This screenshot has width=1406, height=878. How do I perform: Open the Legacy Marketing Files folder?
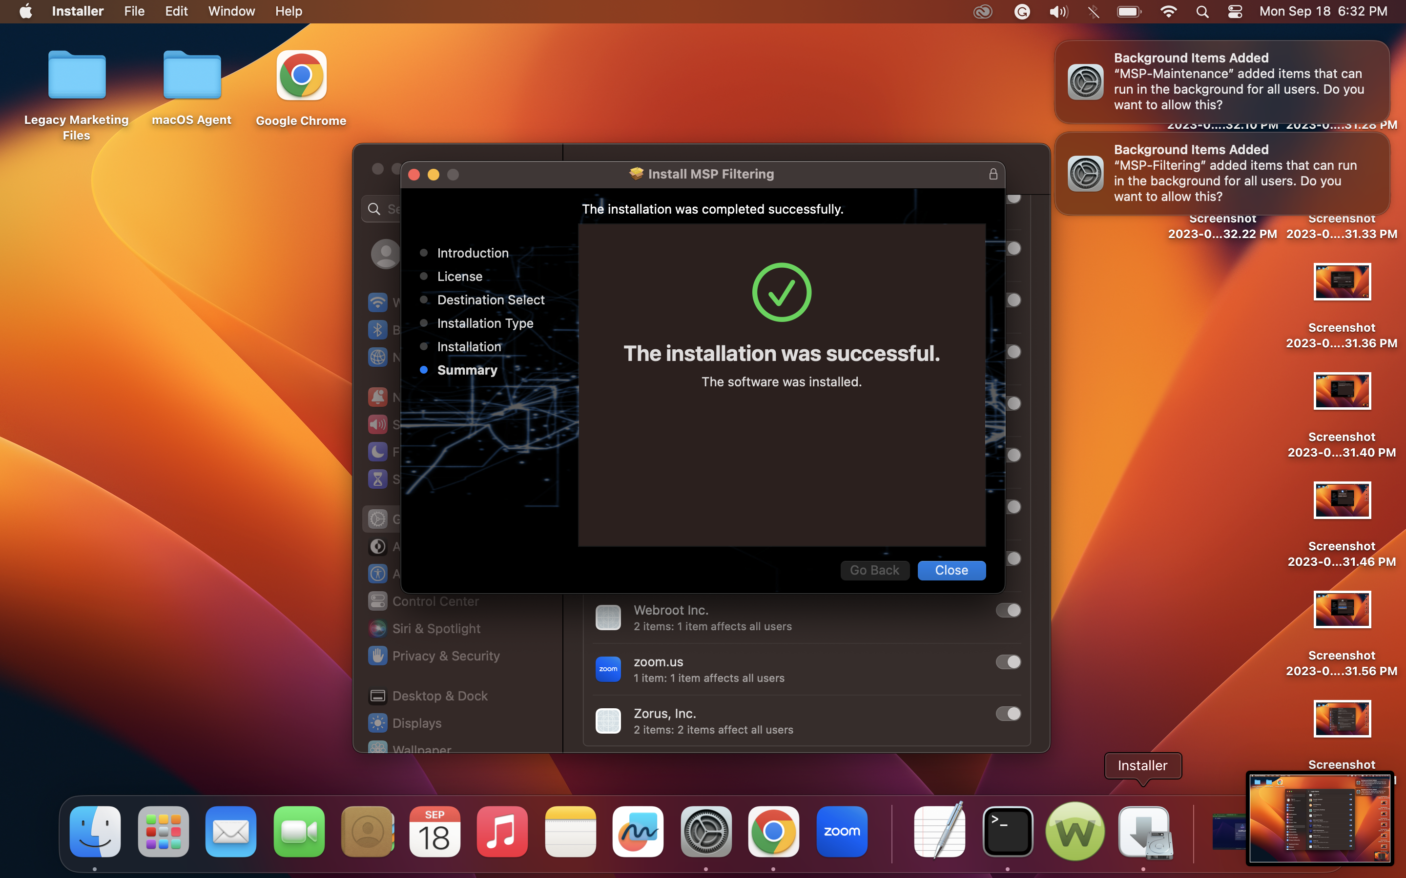click(76, 76)
